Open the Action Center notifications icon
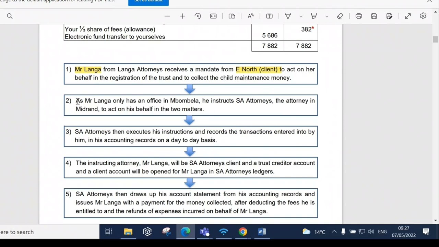Viewport: 439px width, 247px height. click(426, 232)
